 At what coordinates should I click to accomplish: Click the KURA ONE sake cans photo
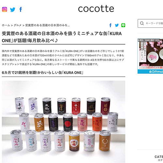click(x=64, y=122)
